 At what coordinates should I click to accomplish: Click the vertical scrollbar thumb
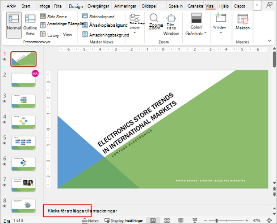(274, 59)
